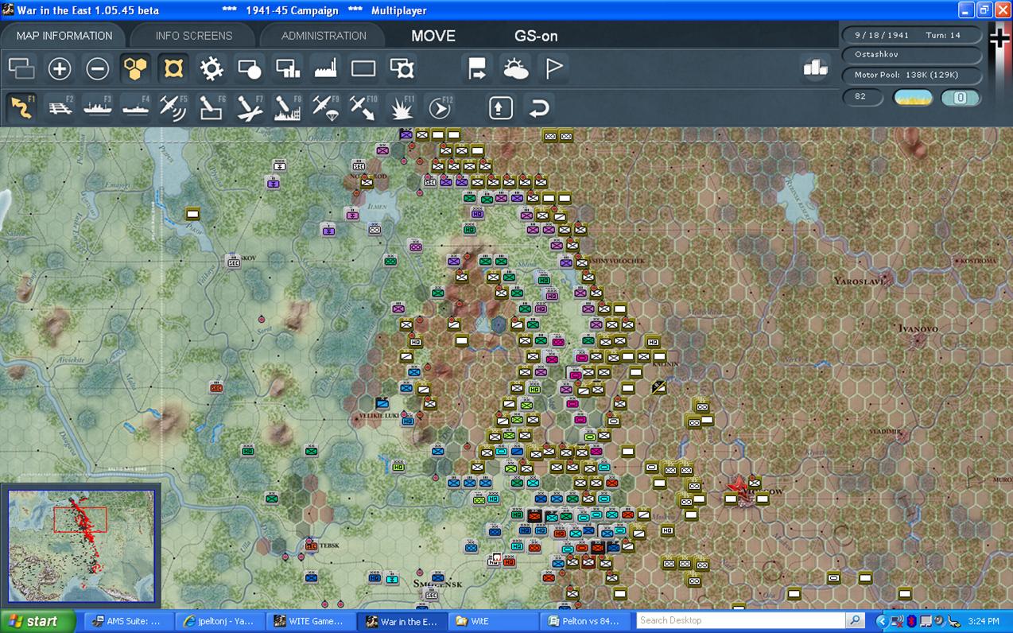Click the Motor Pool 138K readout
1013x633 pixels.
click(x=912, y=75)
